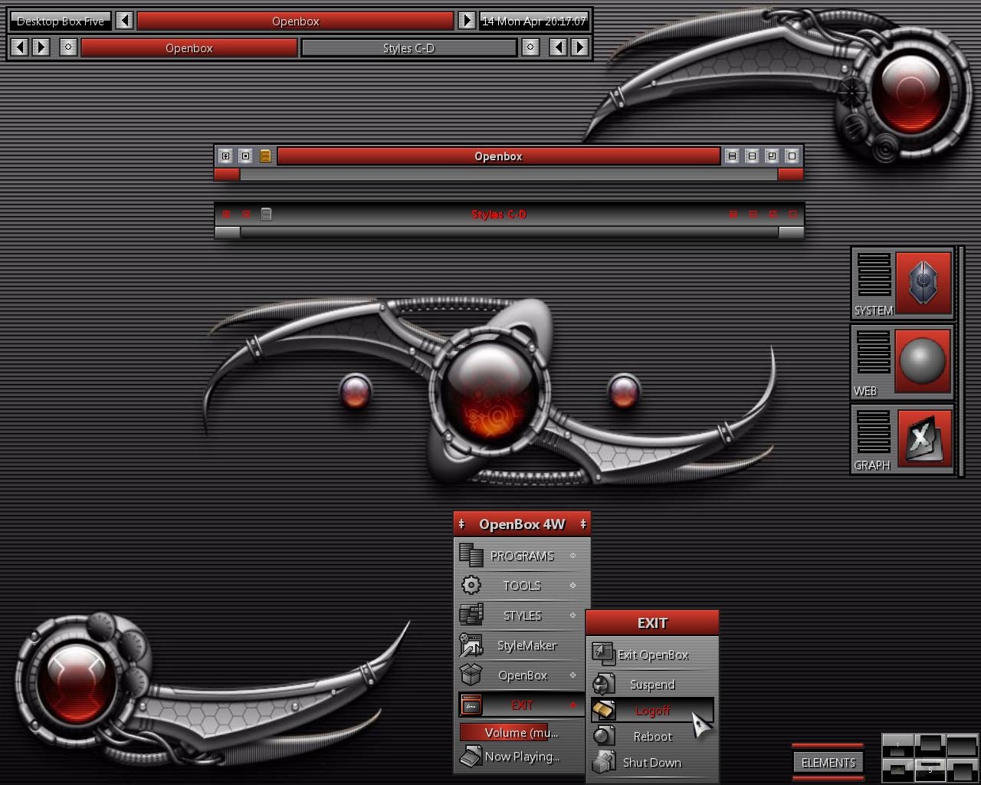Click the Suspend icon in the EXIT submenu
981x785 pixels.
[x=603, y=683]
